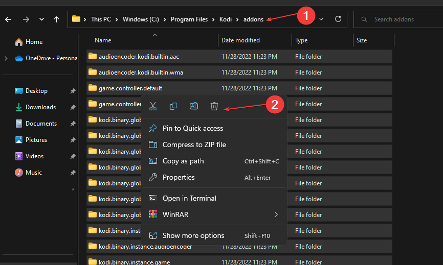
Task: Open the chevron after This PC
Action: tap(117, 19)
